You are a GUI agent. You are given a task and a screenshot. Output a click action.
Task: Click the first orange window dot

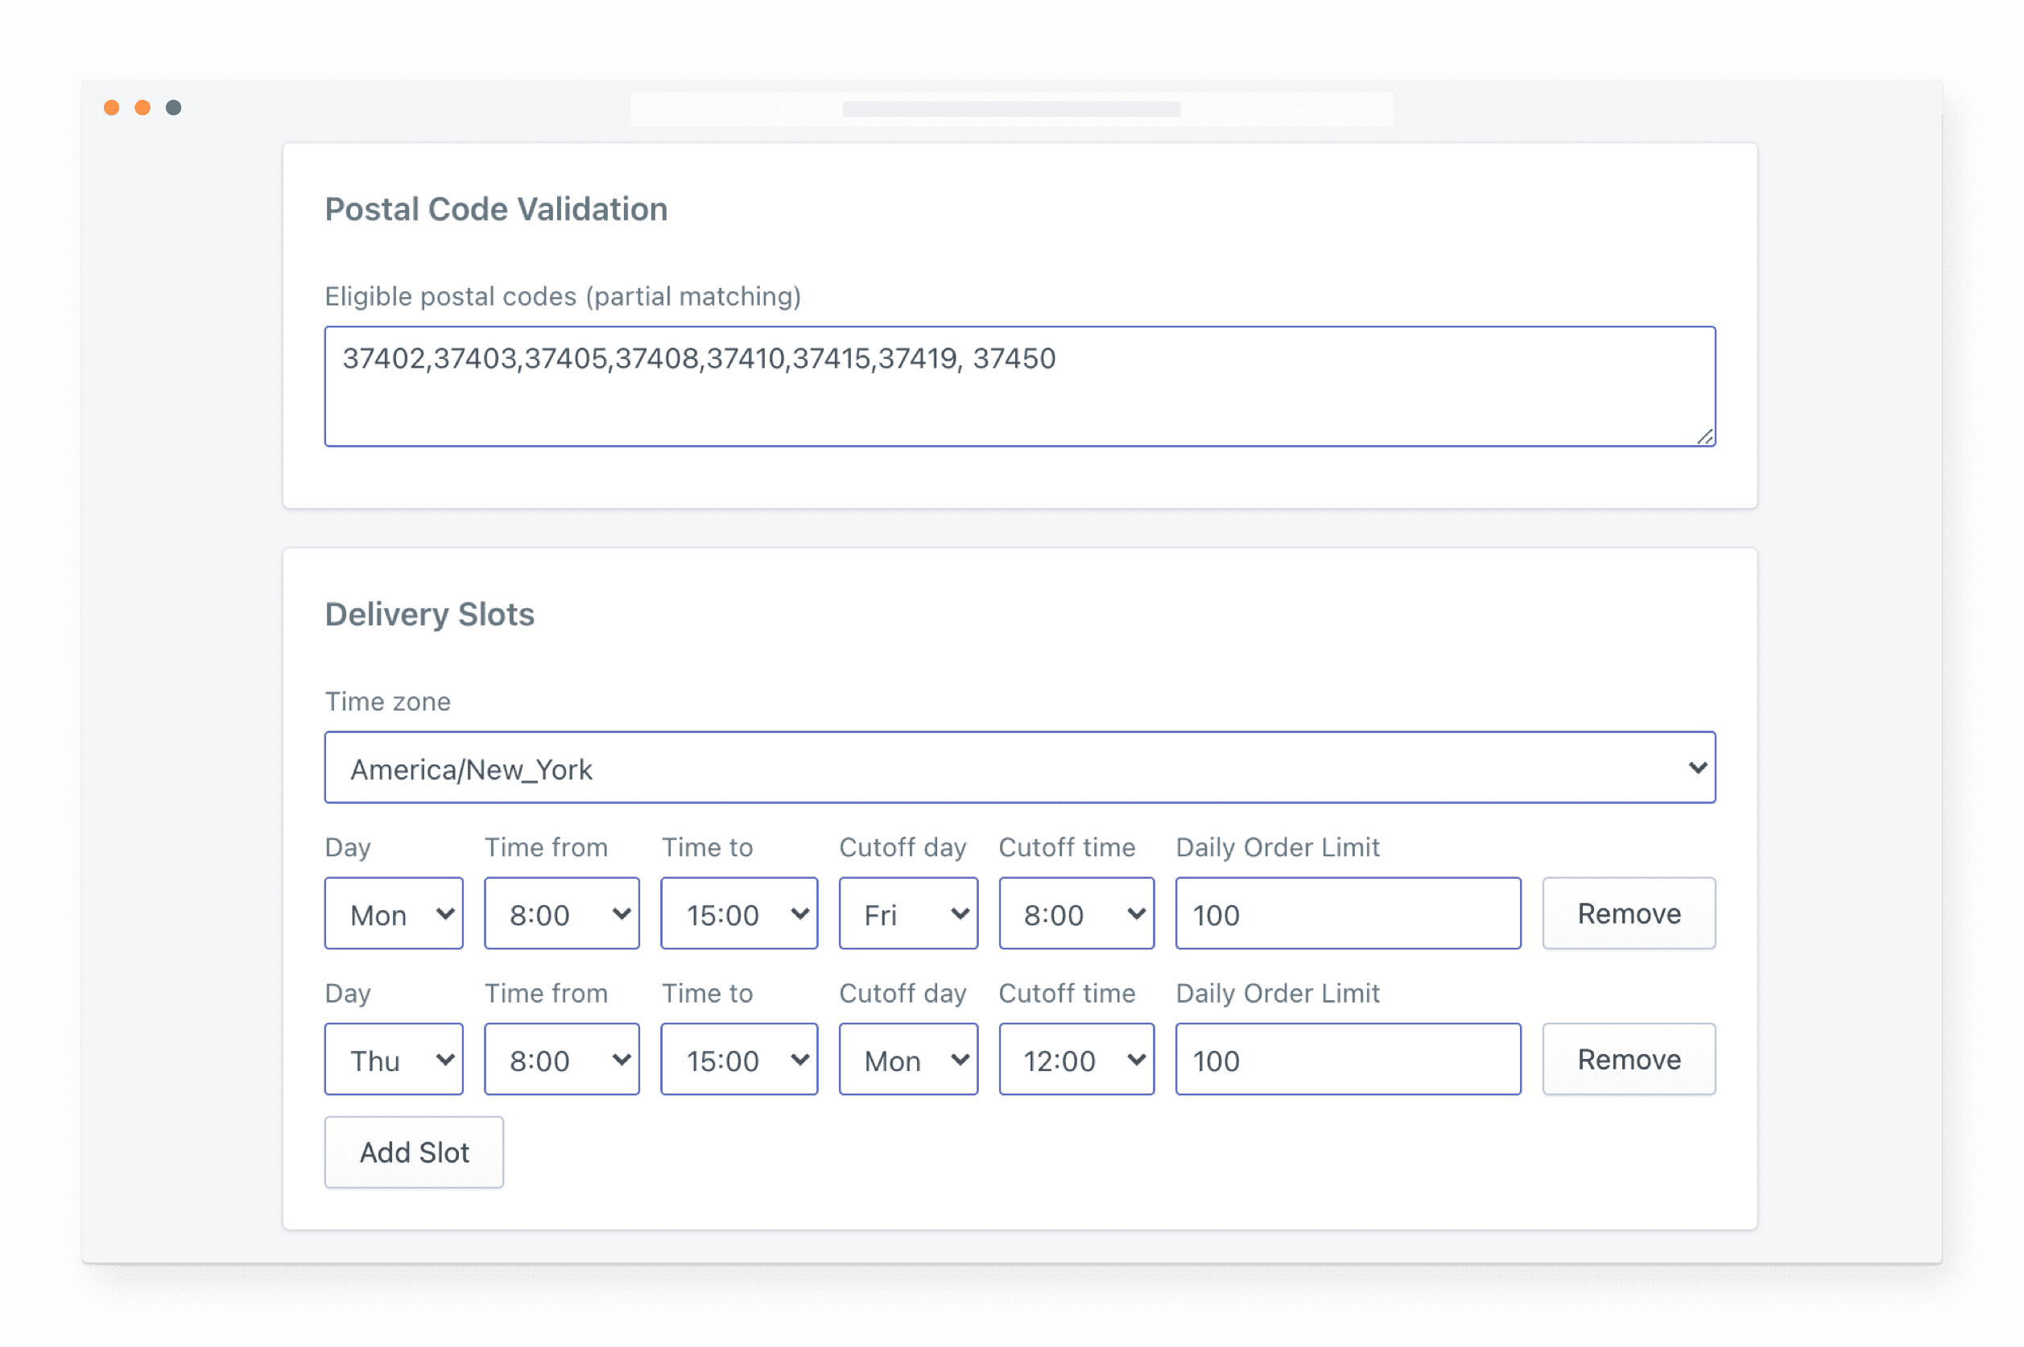pyautogui.click(x=112, y=107)
